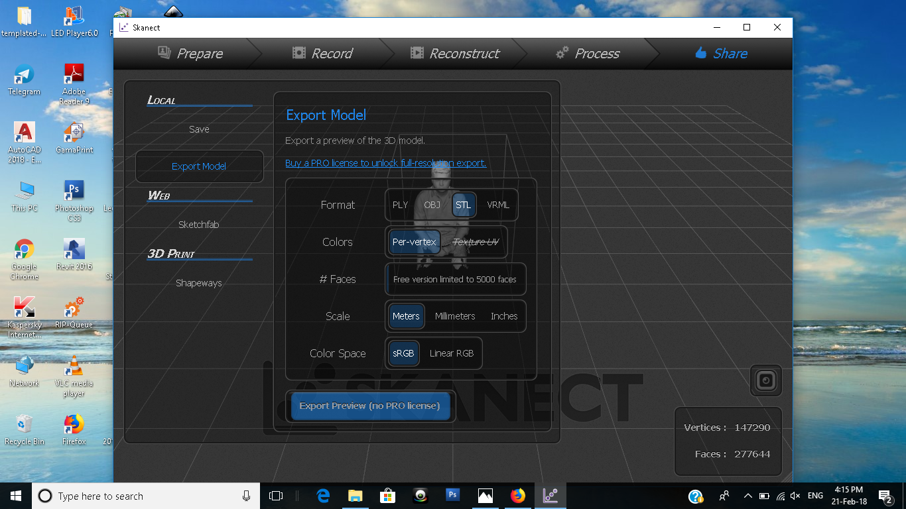The height and width of the screenshot is (509, 906).
Task: Click the camera snapshot icon in Skanect
Action: 766,380
